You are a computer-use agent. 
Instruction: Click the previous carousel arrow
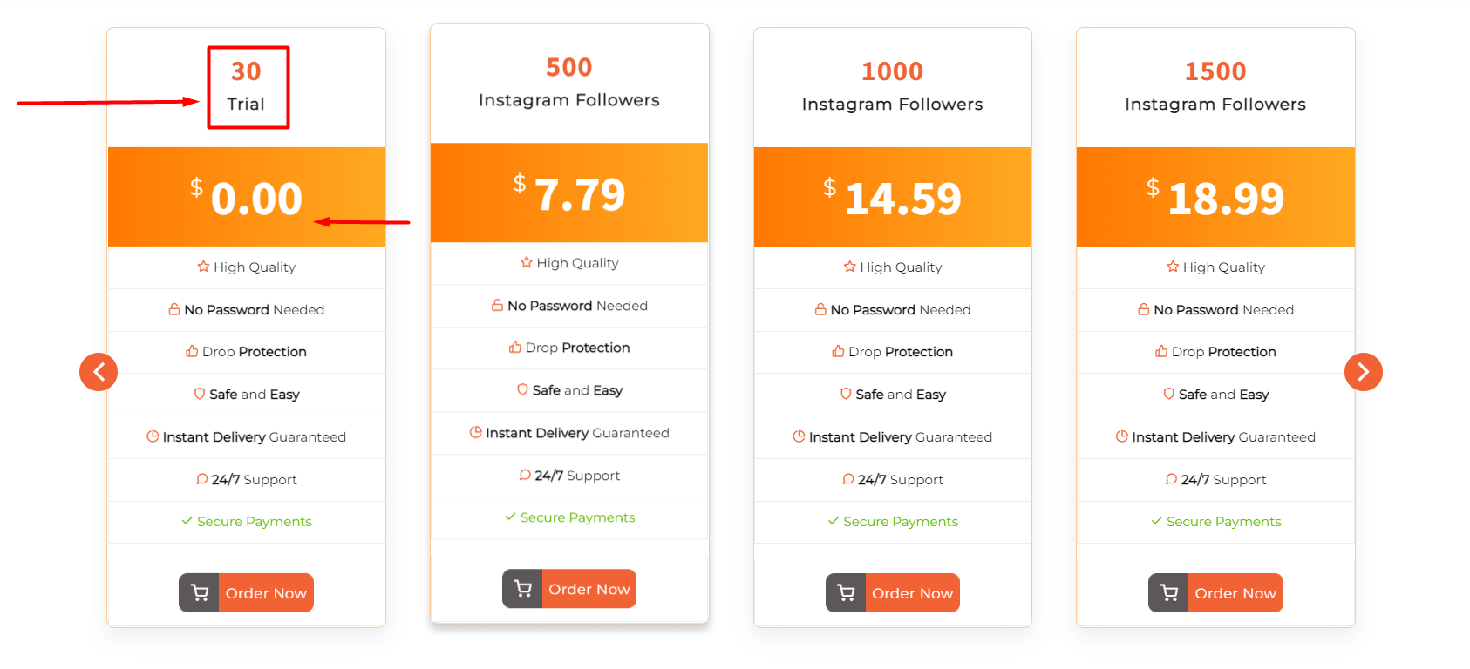(x=99, y=372)
